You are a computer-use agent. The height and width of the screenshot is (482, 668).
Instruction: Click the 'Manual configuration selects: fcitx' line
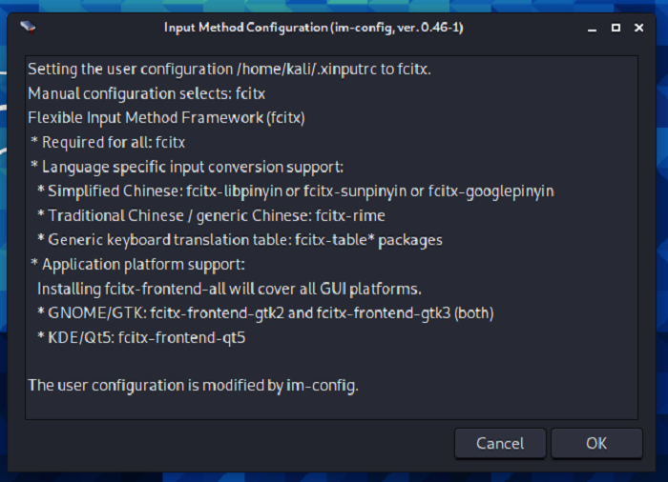pyautogui.click(x=146, y=94)
